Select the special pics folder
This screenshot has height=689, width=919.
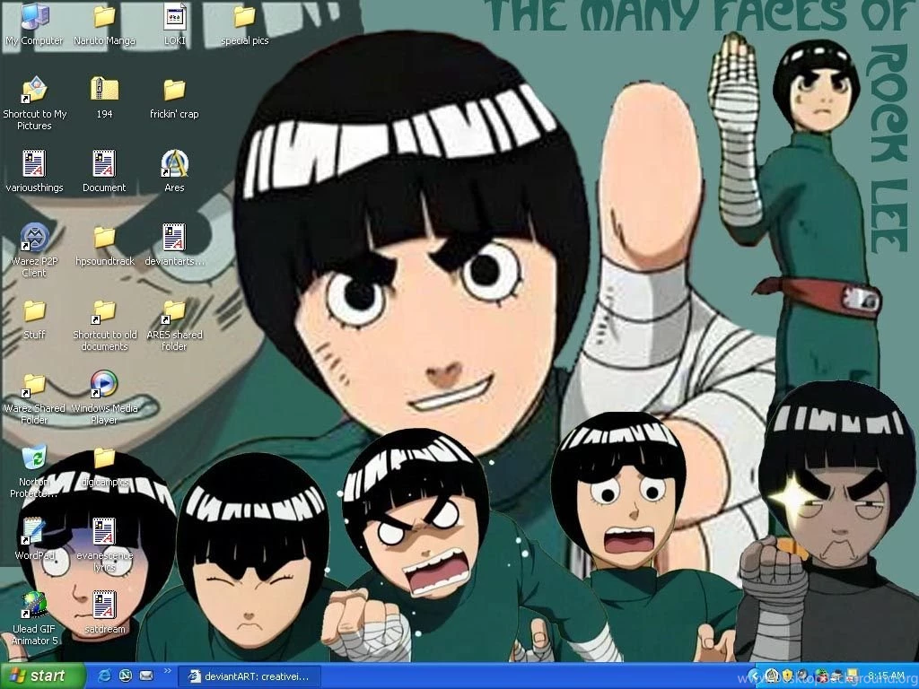(244, 23)
